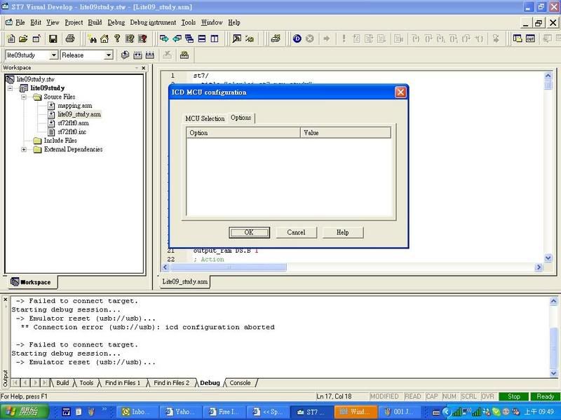This screenshot has width=561, height=420.
Task: Switch to the Build output tab
Action: click(x=62, y=383)
